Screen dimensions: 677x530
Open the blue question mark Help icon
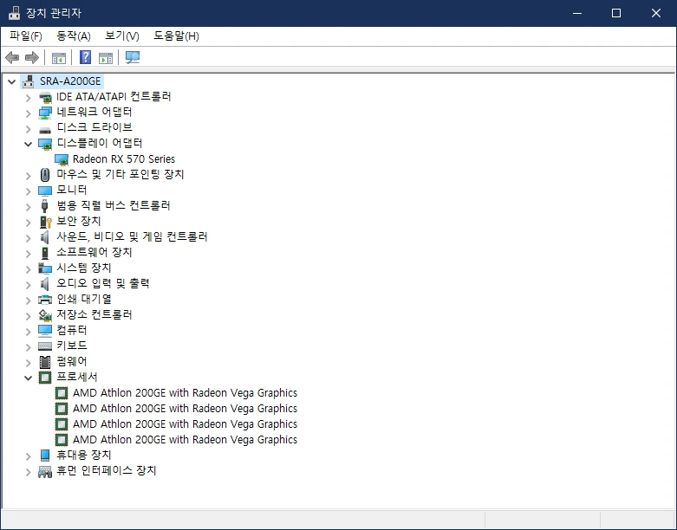(86, 57)
